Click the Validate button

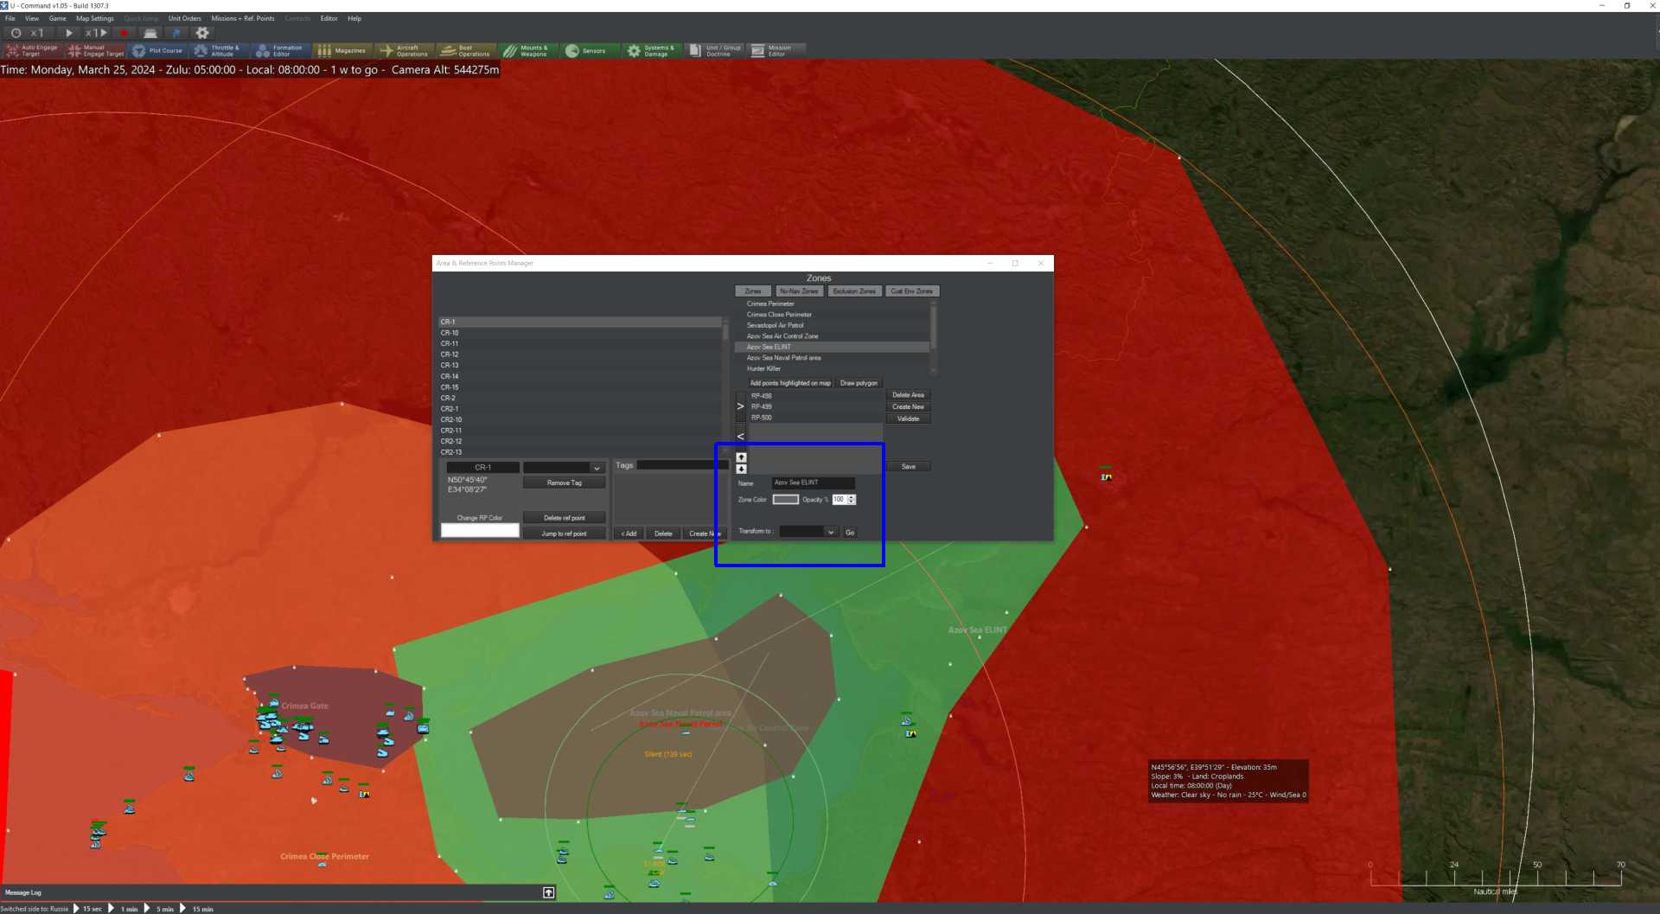tap(908, 419)
